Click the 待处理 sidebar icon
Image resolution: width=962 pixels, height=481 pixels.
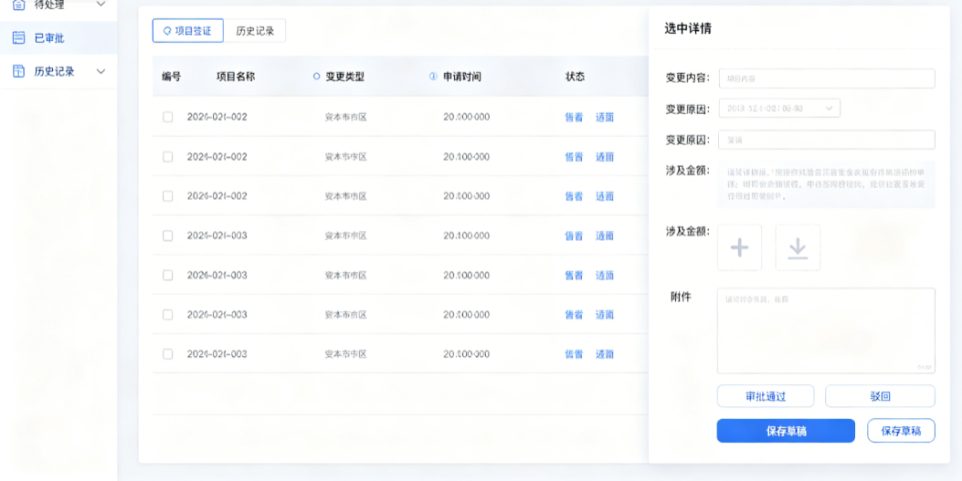coord(19,5)
